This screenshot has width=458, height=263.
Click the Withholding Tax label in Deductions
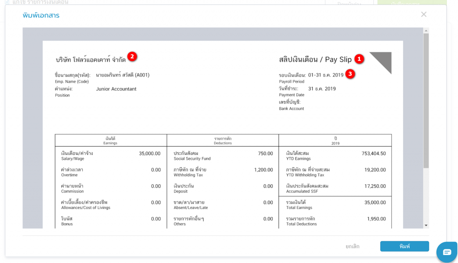190,172
